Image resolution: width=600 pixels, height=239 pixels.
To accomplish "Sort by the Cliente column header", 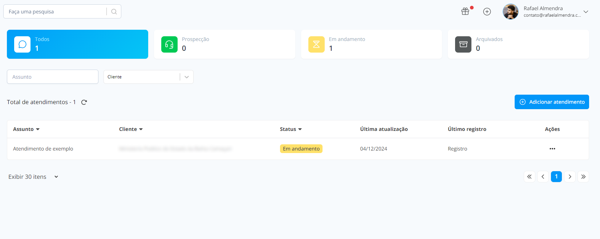I will coord(131,129).
